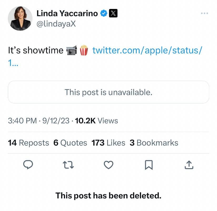
Task: Click the blue verified checkmark badge
Action: tap(104, 13)
